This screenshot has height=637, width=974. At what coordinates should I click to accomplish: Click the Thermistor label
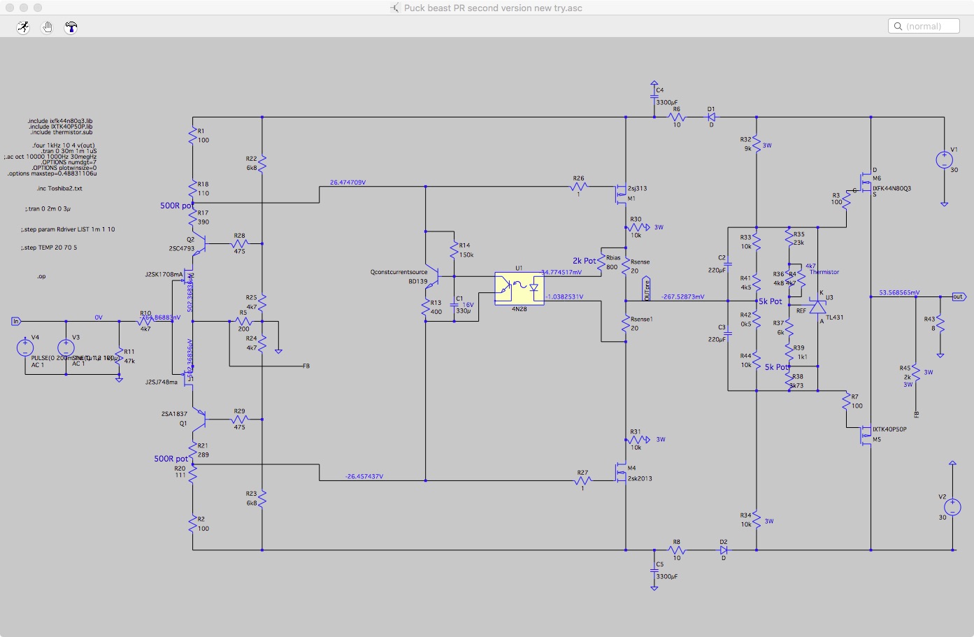pyautogui.click(x=824, y=272)
